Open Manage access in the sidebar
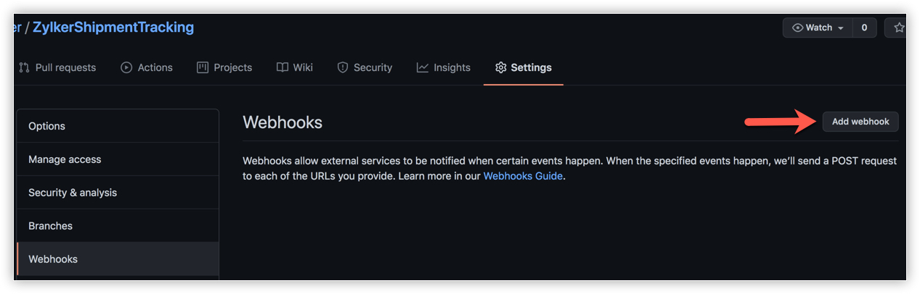Image resolution: width=920 pixels, height=294 pixels. pos(65,159)
